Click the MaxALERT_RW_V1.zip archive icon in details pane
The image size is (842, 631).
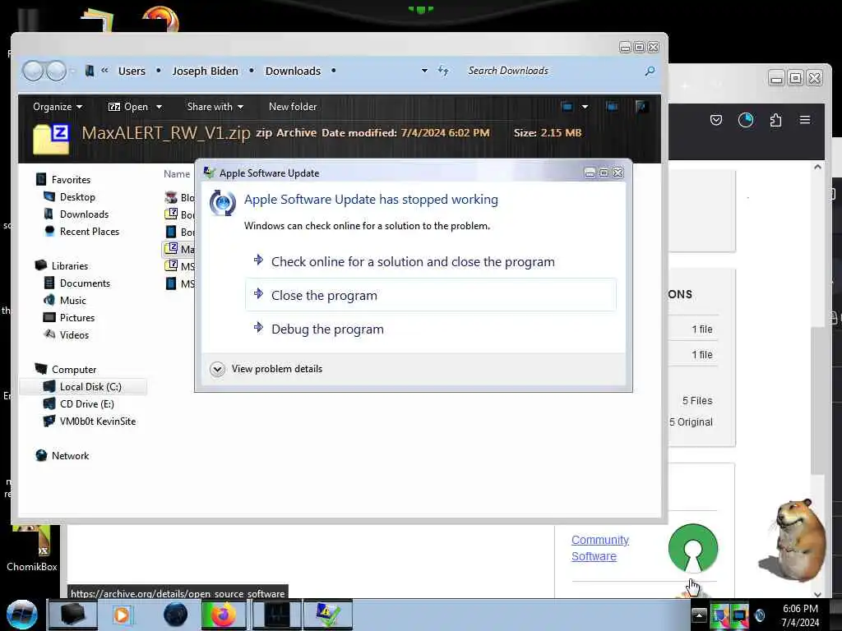click(x=51, y=138)
